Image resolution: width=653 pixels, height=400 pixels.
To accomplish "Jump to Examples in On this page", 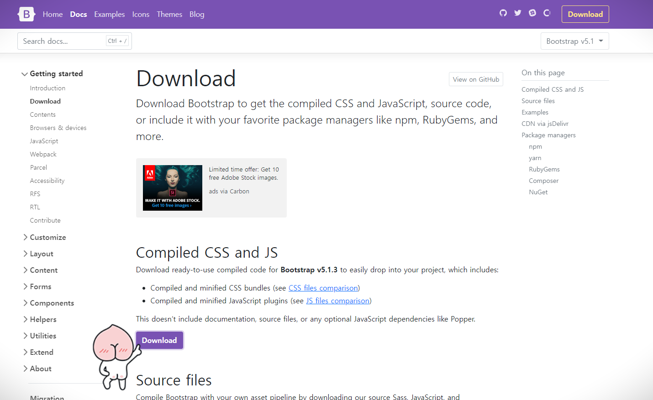I will coord(535,112).
